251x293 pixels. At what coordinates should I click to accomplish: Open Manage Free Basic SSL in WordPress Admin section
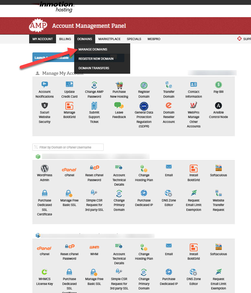tap(69, 193)
